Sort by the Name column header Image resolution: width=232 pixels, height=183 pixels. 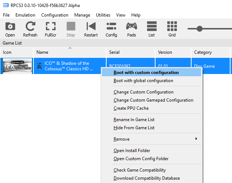(x=70, y=52)
